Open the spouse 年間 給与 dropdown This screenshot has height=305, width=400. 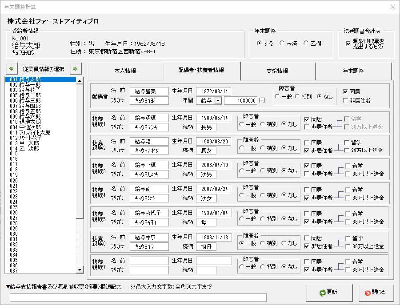click(218, 101)
